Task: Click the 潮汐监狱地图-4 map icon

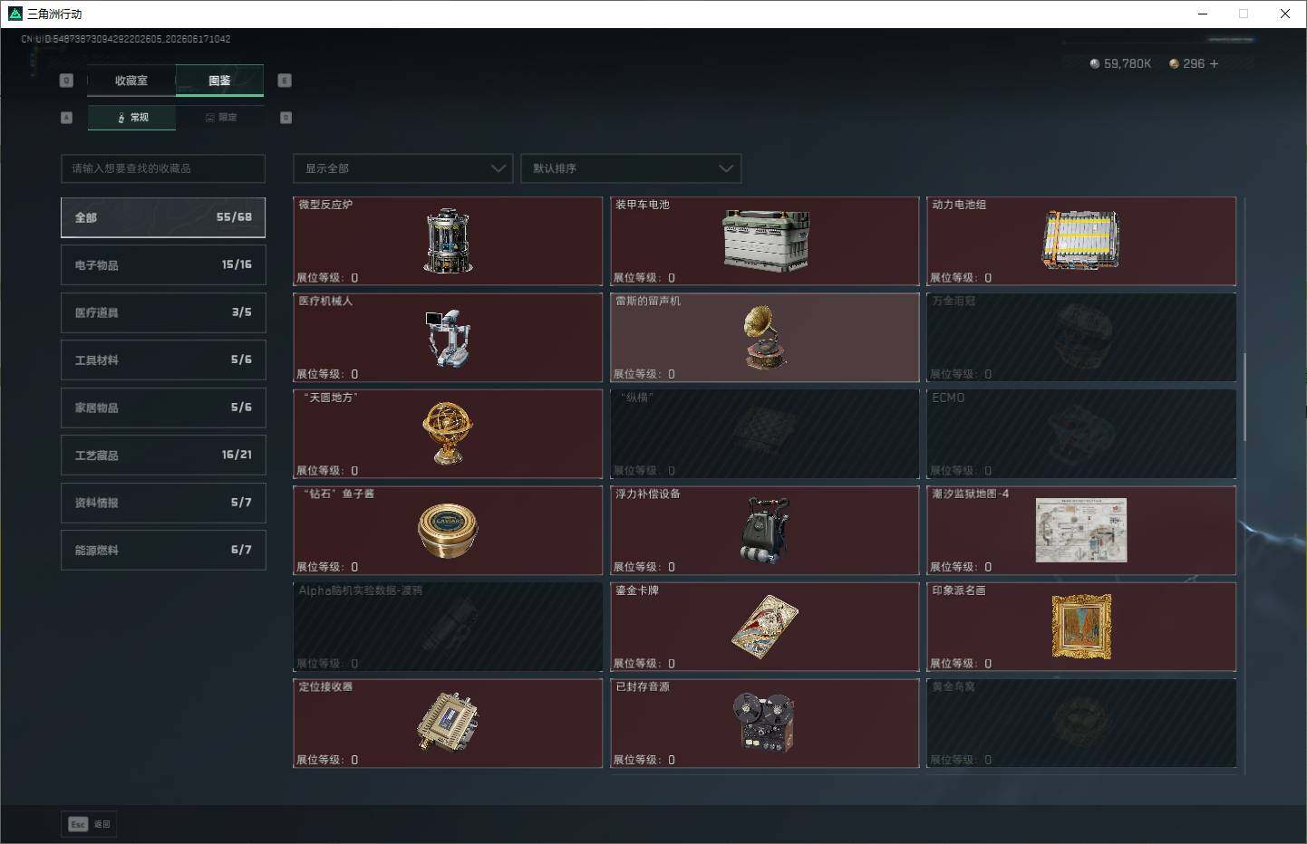Action: [x=1081, y=530]
